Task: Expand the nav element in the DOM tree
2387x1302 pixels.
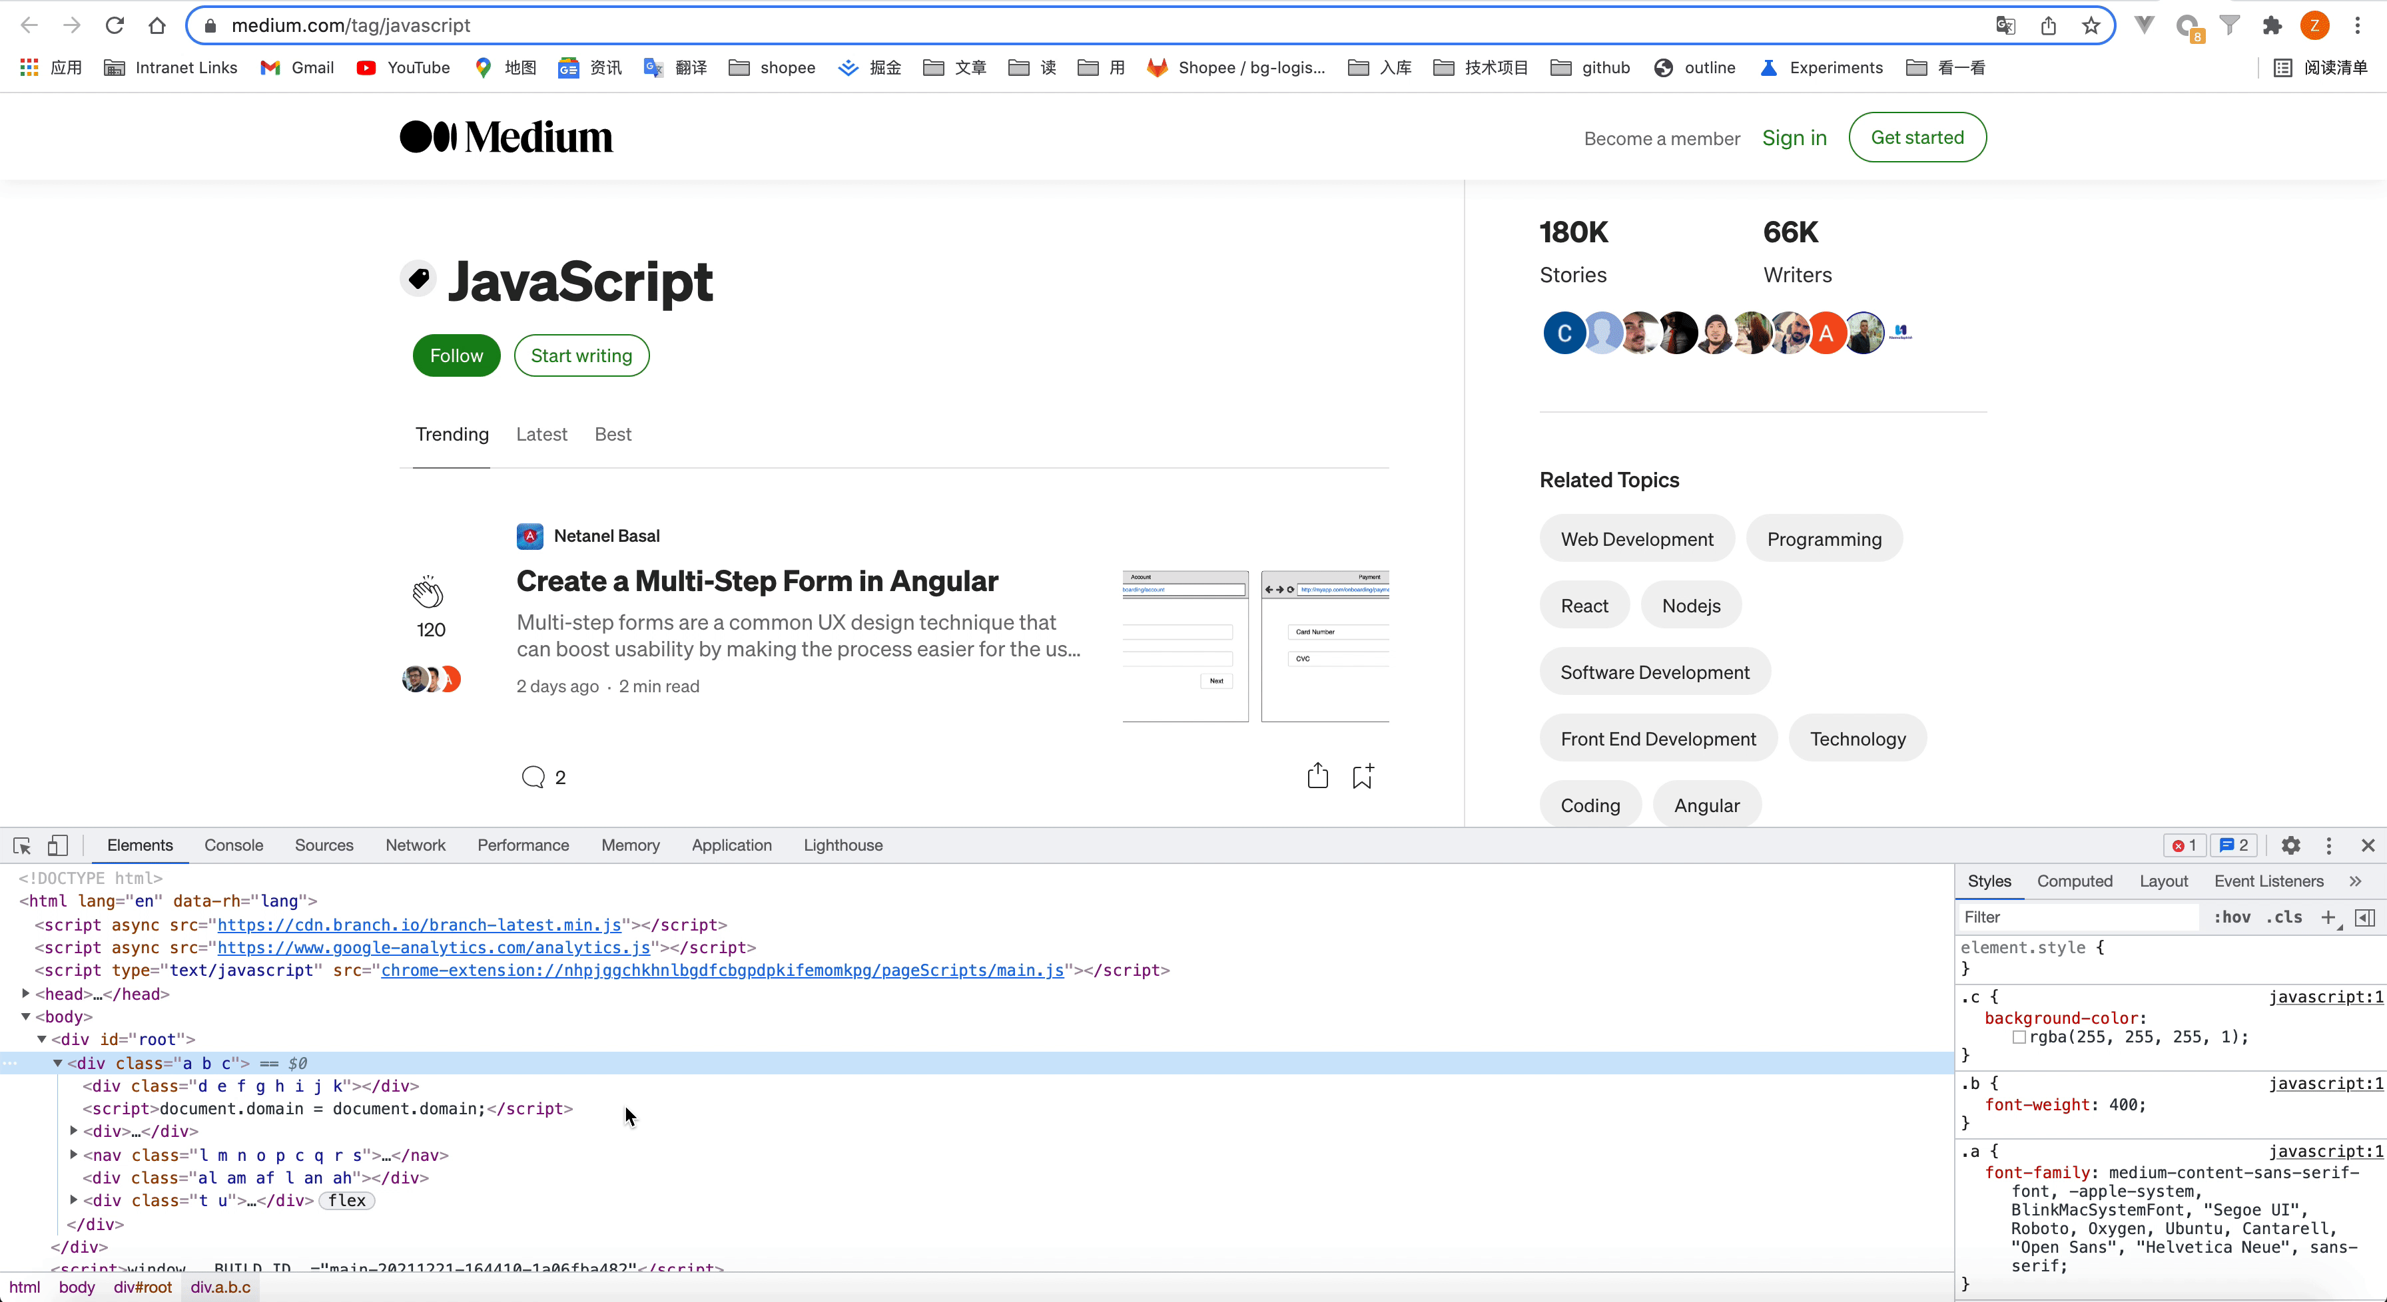Action: click(x=74, y=1155)
